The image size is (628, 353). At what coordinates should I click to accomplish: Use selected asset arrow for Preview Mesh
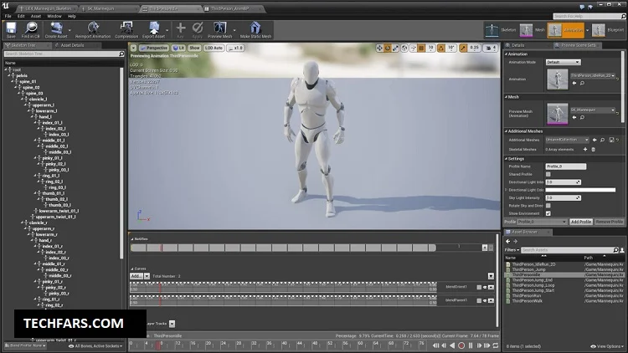[574, 118]
